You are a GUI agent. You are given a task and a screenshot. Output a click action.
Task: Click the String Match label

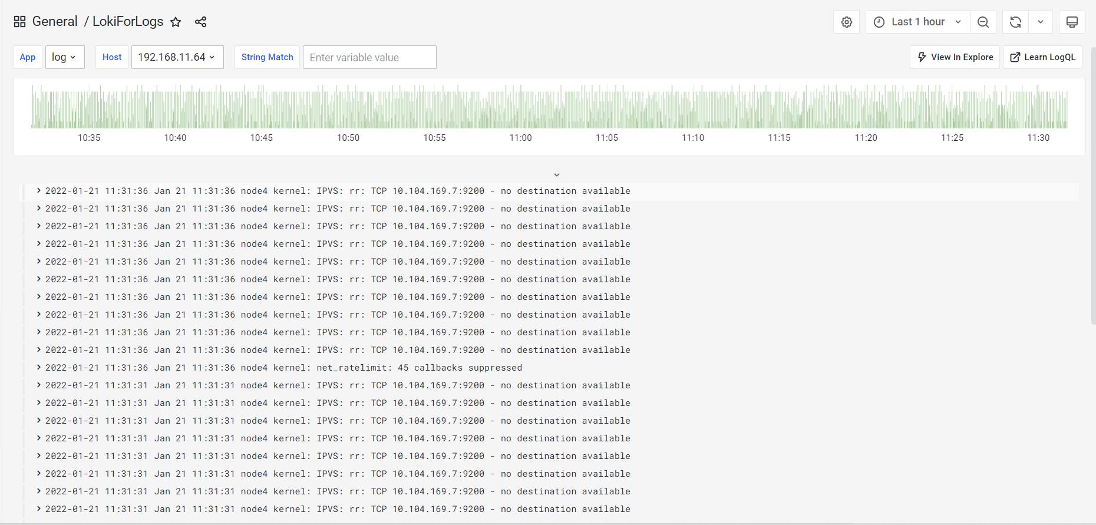267,57
